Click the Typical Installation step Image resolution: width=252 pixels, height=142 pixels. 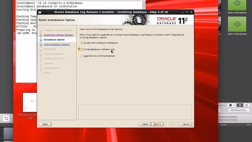(54, 54)
